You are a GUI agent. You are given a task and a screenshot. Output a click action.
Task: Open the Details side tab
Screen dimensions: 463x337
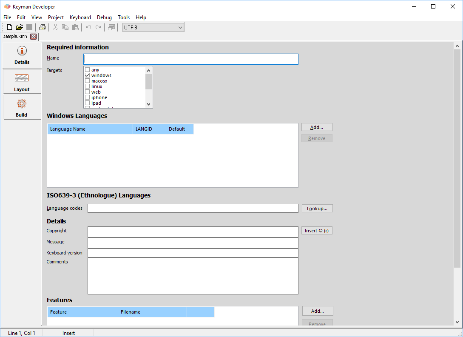(x=22, y=56)
